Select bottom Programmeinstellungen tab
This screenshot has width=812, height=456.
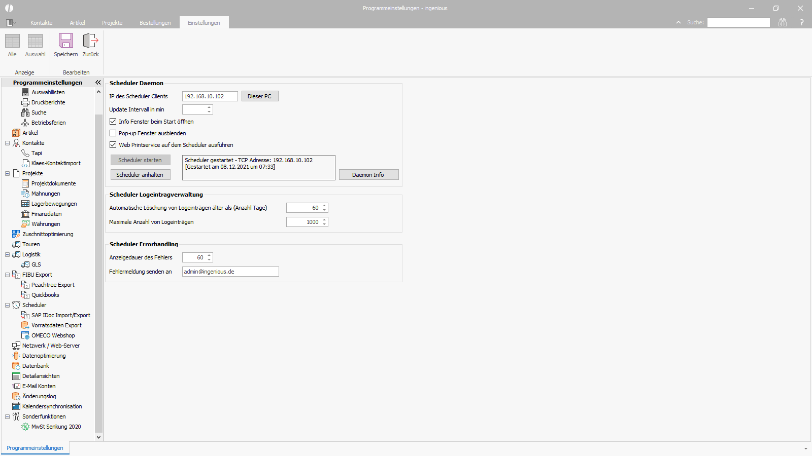[35, 448]
